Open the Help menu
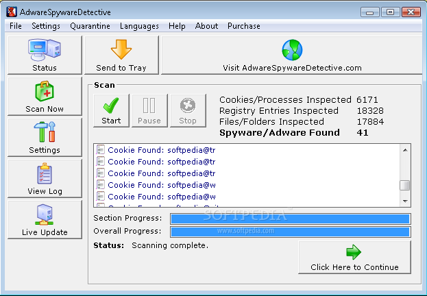This screenshot has width=427, height=296. pos(177,26)
